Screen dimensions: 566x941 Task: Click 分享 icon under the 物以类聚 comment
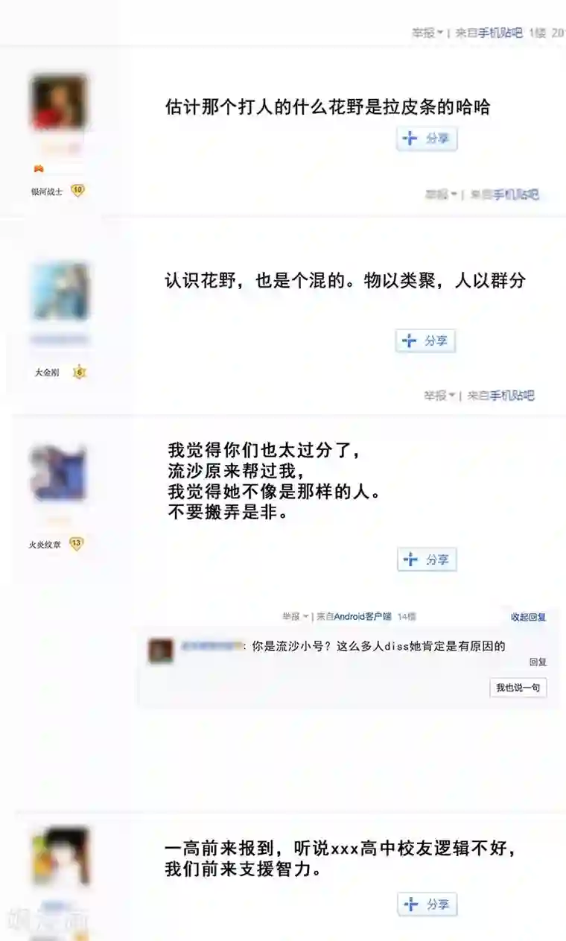tap(425, 340)
